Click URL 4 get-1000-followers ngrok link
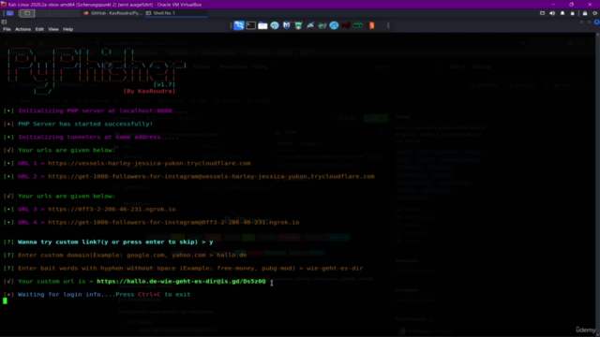Screen dimensions: 600x337 173,223
